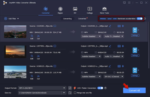Open metadata ID3 icon for 14369123 output
150x97 pixels.
click(119, 66)
